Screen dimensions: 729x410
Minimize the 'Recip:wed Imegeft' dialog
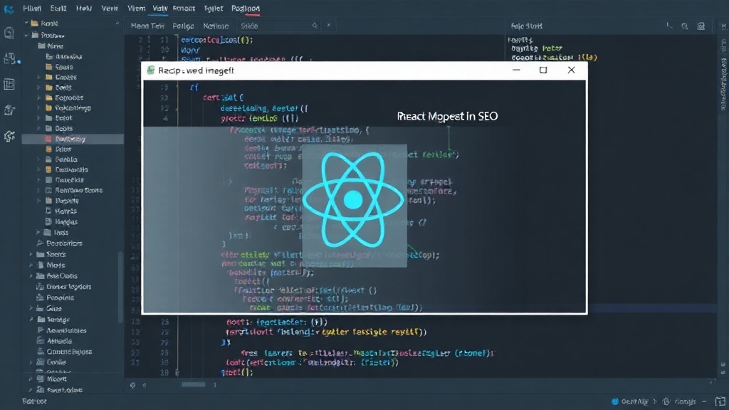[x=516, y=70]
